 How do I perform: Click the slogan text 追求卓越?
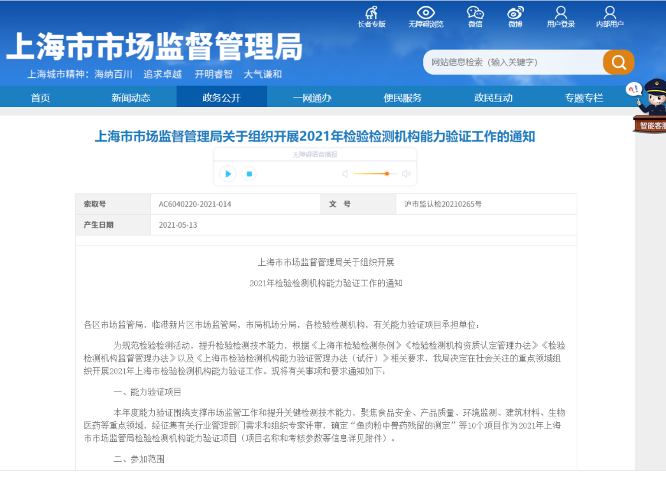(163, 75)
